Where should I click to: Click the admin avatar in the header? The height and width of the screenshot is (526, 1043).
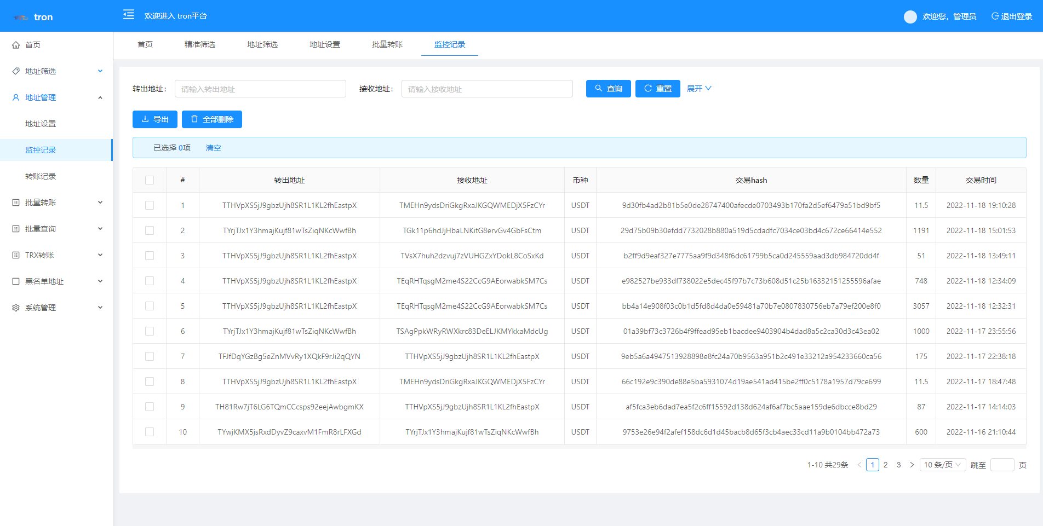pos(910,16)
